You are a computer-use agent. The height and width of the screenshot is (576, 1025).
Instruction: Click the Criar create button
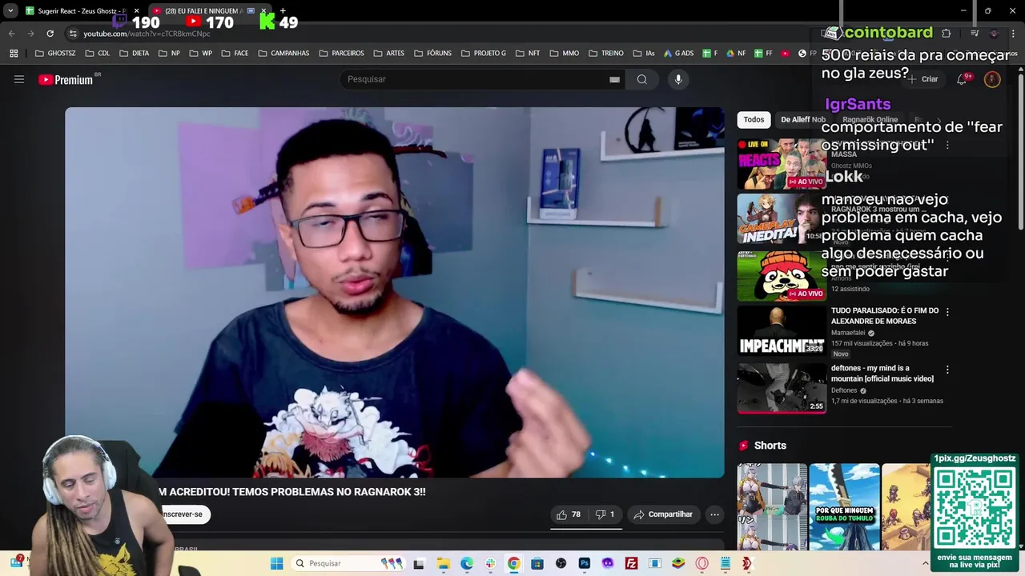(x=923, y=79)
